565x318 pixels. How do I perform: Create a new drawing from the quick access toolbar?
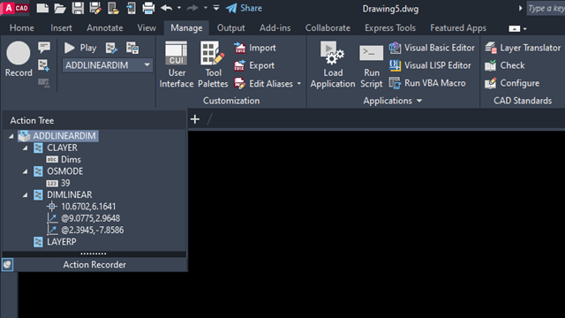point(42,8)
